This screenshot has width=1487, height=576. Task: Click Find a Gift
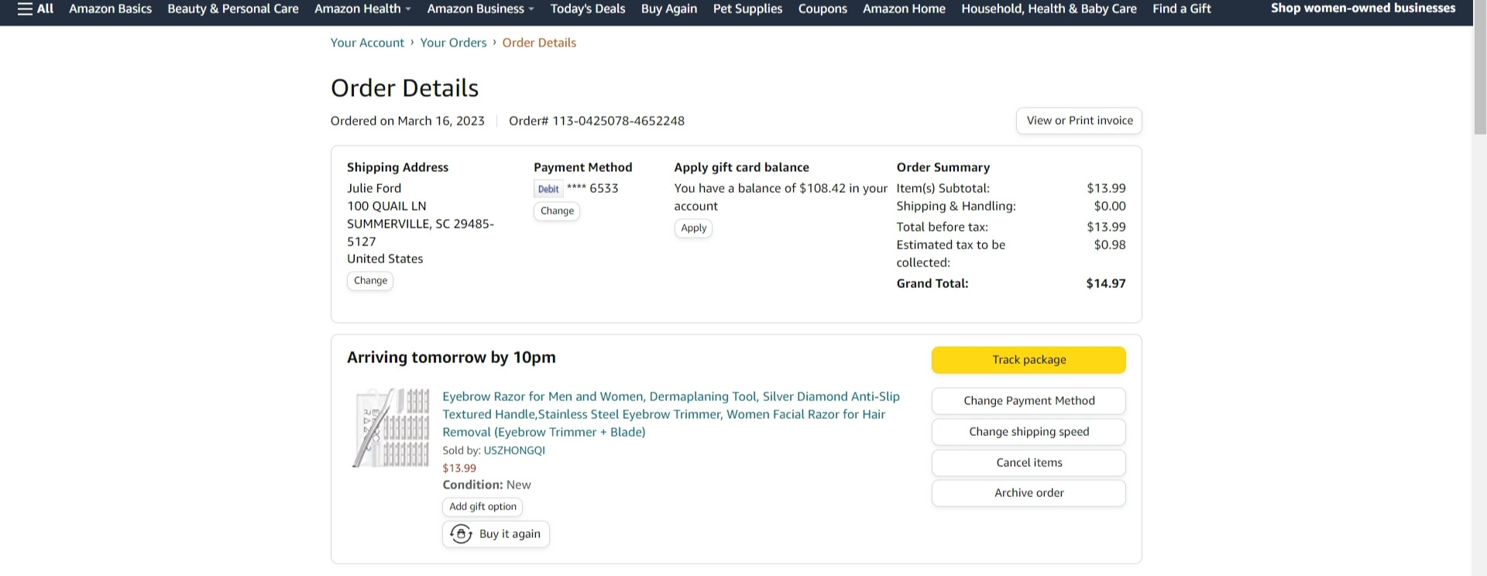pos(1182,9)
